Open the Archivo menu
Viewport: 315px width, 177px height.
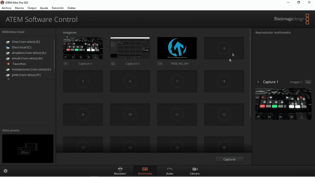(6, 8)
